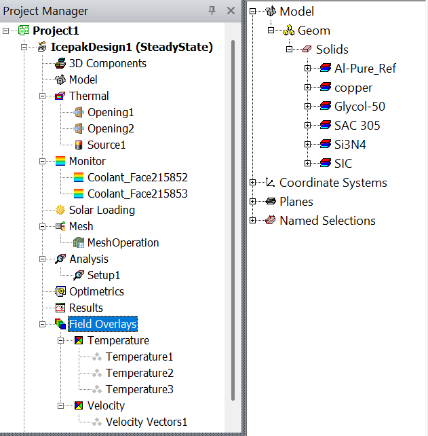The height and width of the screenshot is (436, 428).
Task: Expand the copper solids group
Action: [307, 88]
